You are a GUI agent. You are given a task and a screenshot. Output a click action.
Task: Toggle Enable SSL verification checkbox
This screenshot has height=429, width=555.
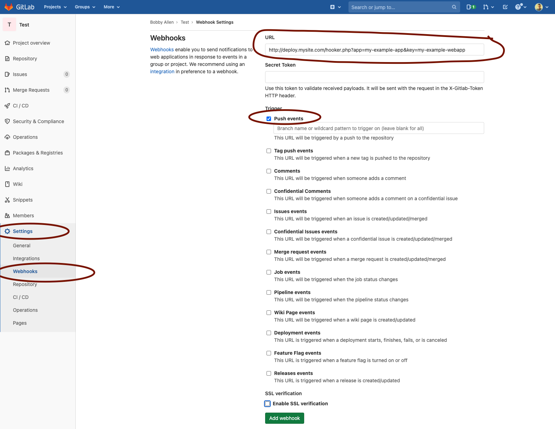click(267, 404)
